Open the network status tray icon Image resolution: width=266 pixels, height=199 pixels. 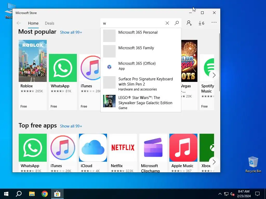point(226,194)
